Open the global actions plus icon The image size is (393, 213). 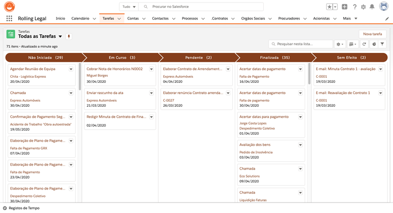click(x=345, y=7)
